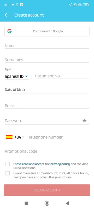Expand the +34 country code selector

[x=19, y=137]
